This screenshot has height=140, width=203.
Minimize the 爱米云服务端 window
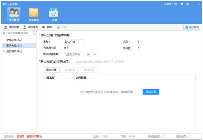194,4
